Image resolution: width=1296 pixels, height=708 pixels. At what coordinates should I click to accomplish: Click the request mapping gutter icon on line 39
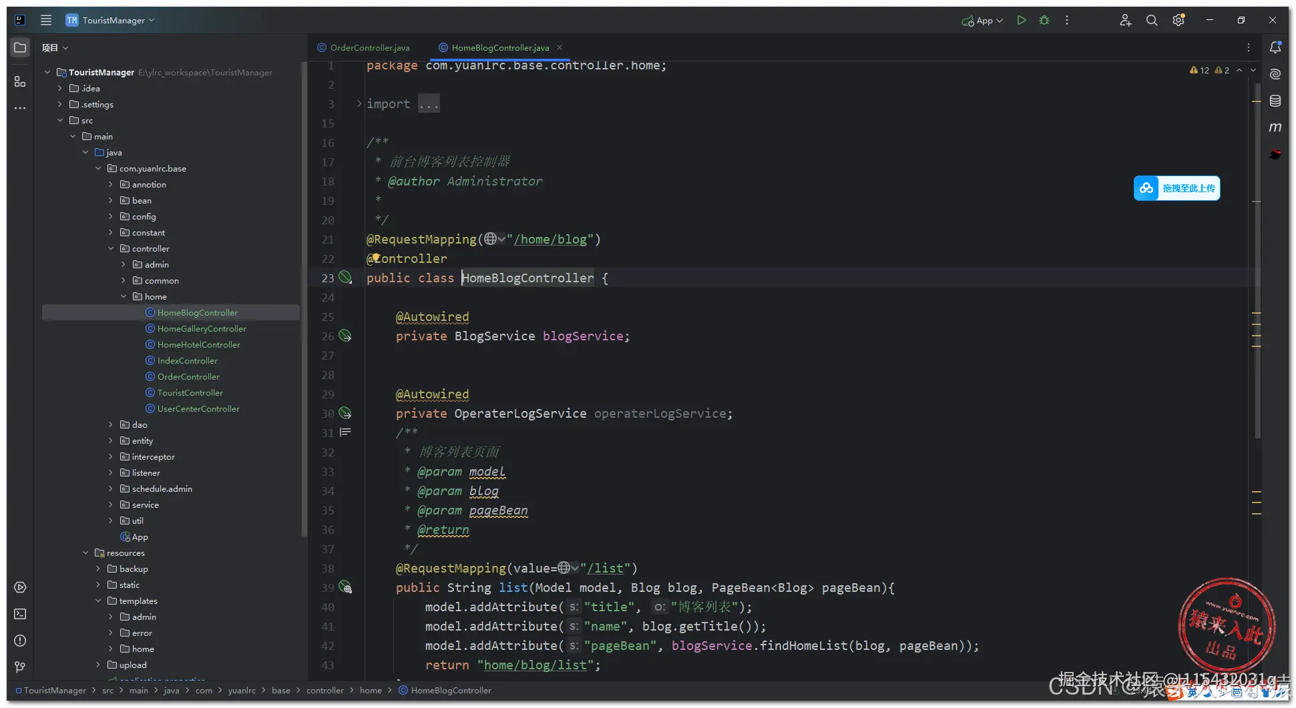pos(345,587)
